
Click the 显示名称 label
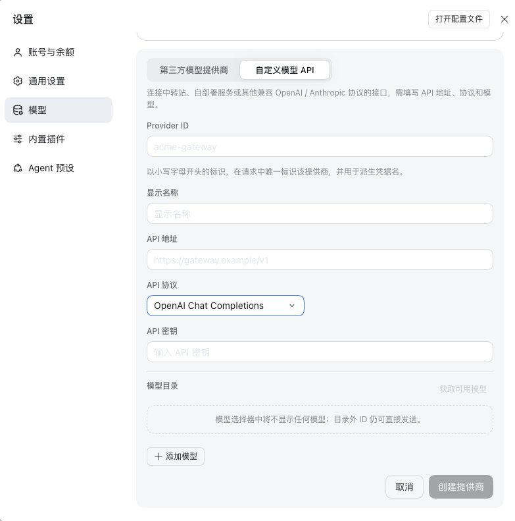pyautogui.click(x=162, y=193)
